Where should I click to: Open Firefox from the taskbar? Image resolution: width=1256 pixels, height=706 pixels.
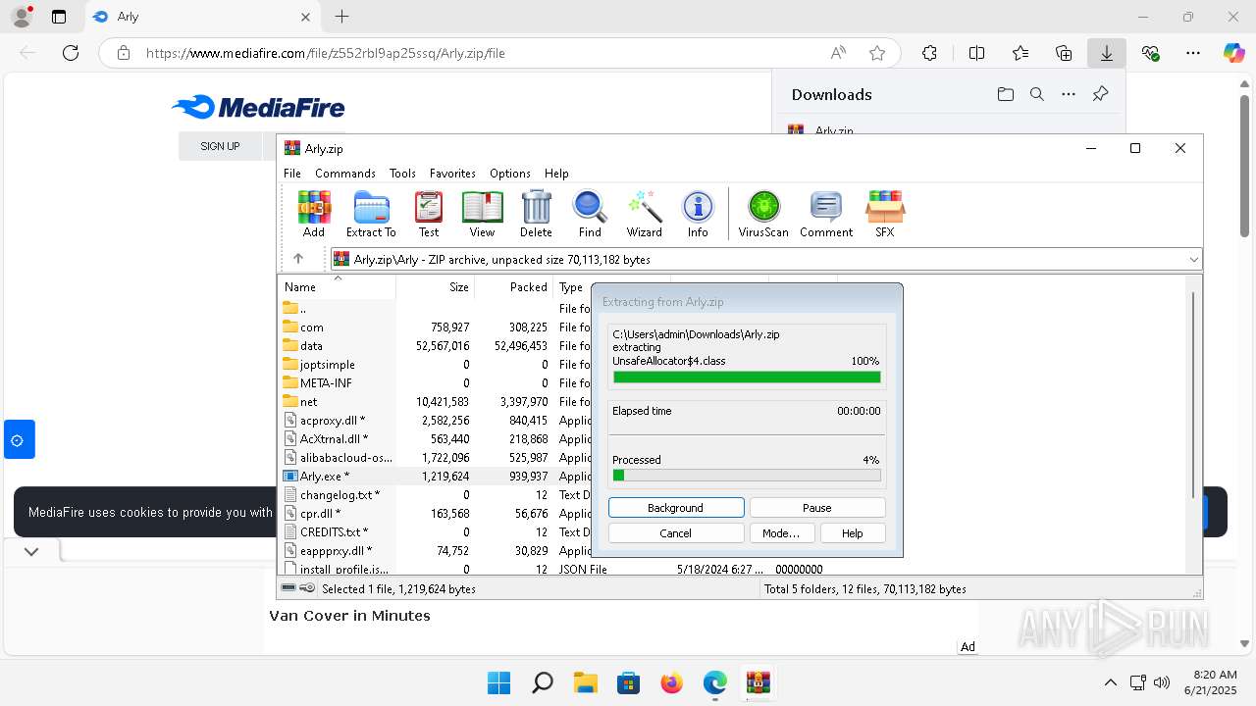coord(672,682)
